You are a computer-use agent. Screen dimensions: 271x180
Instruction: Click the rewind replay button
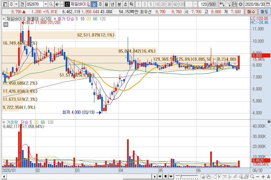[x=160, y=176]
